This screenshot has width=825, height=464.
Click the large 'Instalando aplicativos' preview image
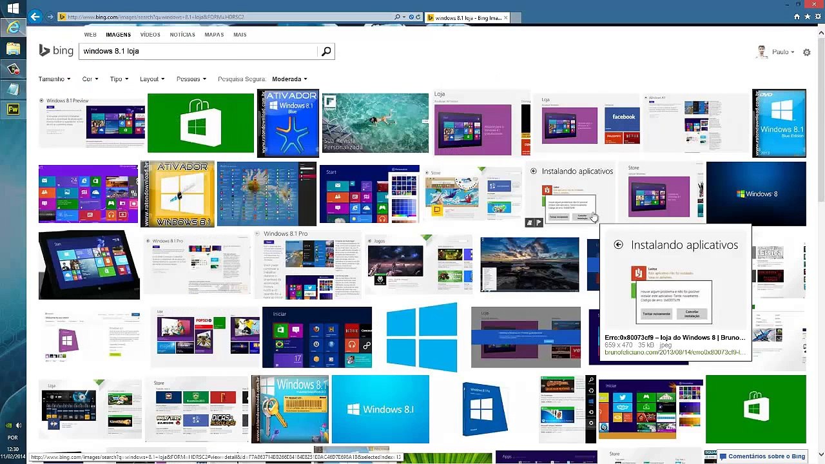[675, 278]
